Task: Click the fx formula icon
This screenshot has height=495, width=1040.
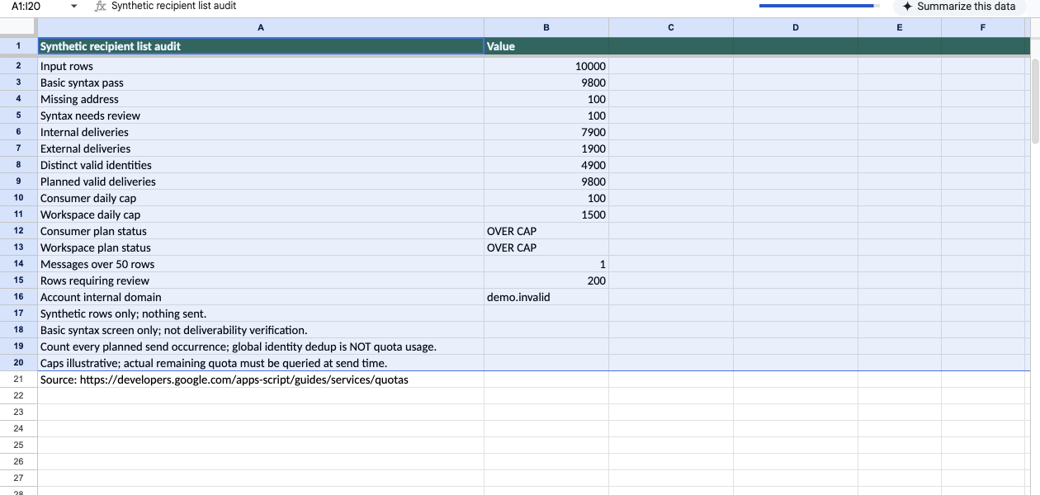Action: pos(100,6)
